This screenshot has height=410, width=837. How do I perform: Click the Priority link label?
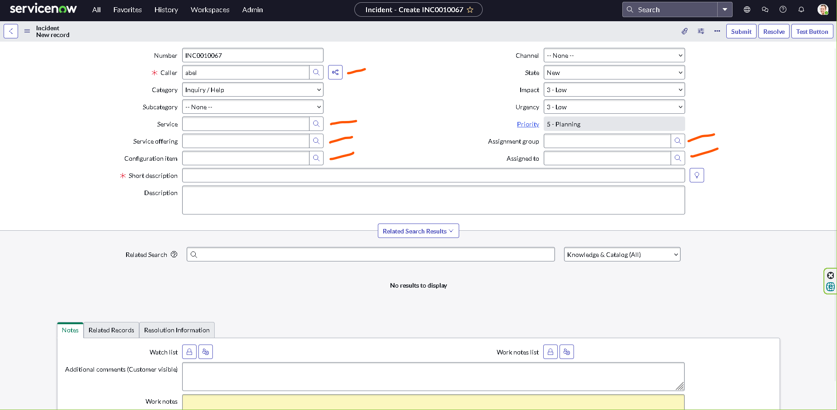point(528,124)
